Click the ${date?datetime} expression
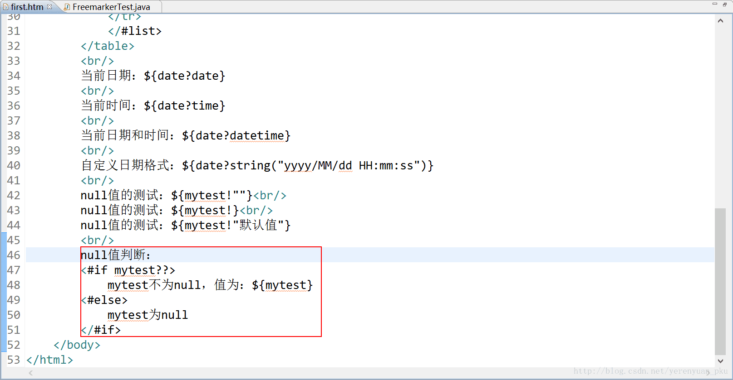 click(x=236, y=135)
